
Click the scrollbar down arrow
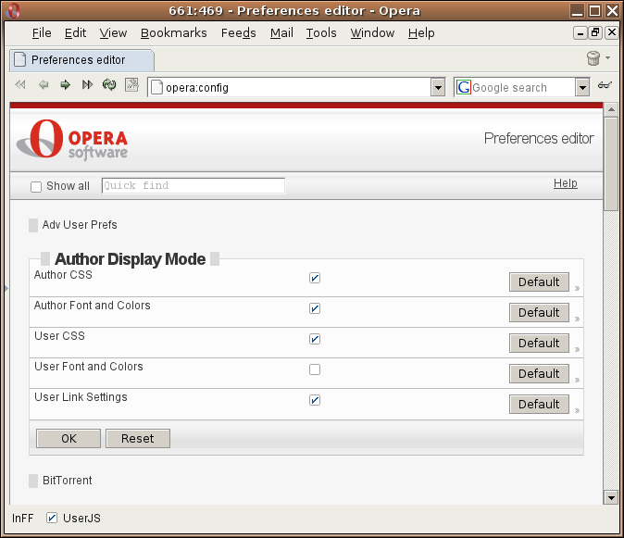[610, 497]
